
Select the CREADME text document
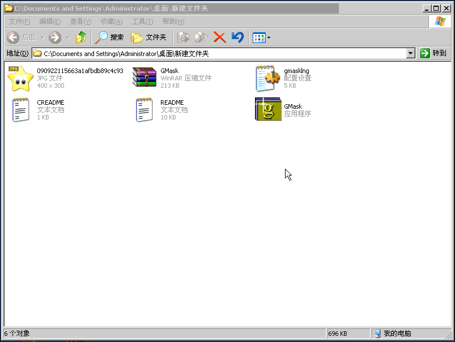(x=20, y=109)
